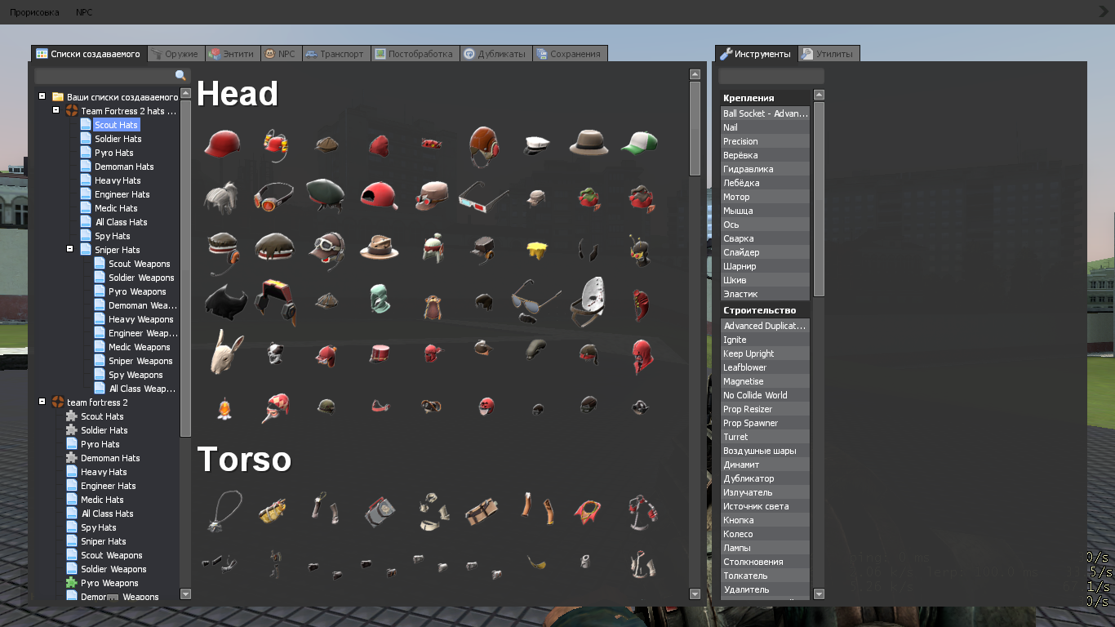Choose the white sailor cap
This screenshot has width=1115, height=627.
pyautogui.click(x=536, y=145)
